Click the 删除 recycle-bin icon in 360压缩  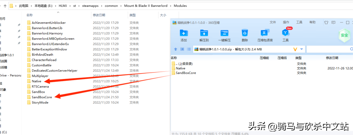(x=245, y=33)
